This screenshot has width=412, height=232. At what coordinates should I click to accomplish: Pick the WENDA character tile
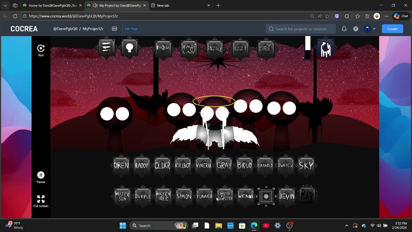(x=246, y=196)
